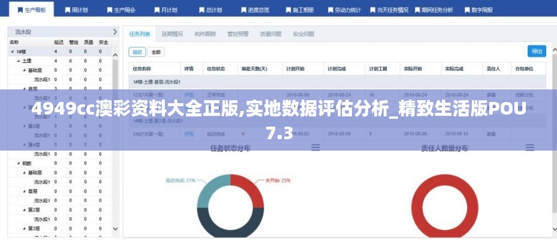Collapse the 土建 tree node

coord(18,61)
